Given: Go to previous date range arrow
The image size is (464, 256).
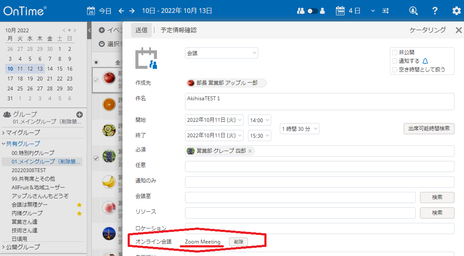Looking at the screenshot, I should click(x=121, y=11).
